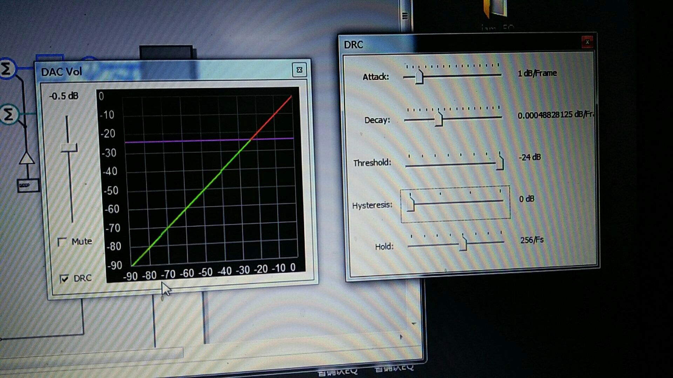Select the teal summing node symbol
The width and height of the screenshot is (673, 378).
tap(9, 114)
